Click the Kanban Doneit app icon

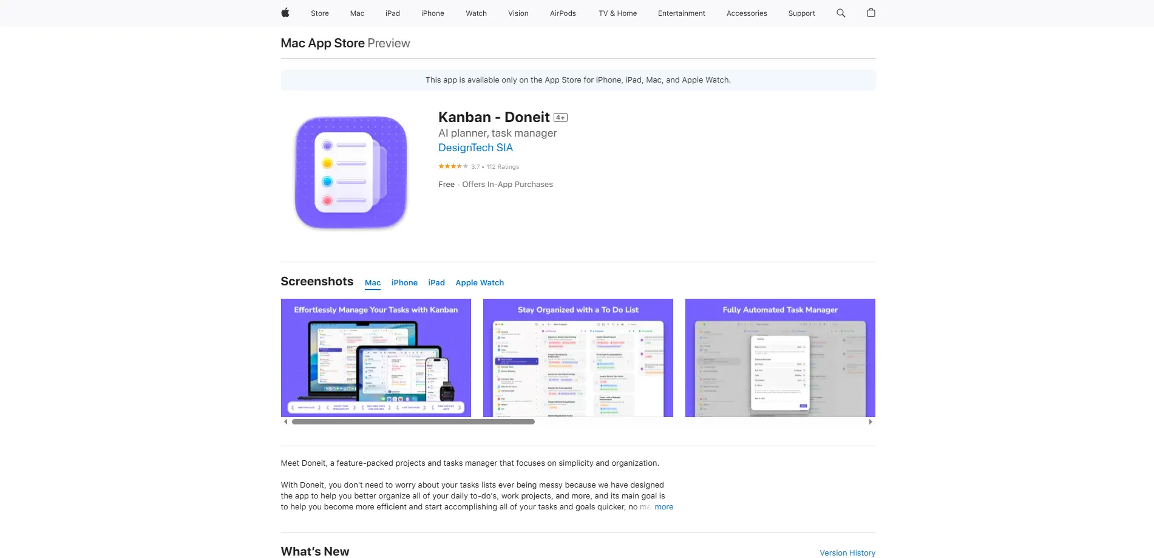pos(351,172)
